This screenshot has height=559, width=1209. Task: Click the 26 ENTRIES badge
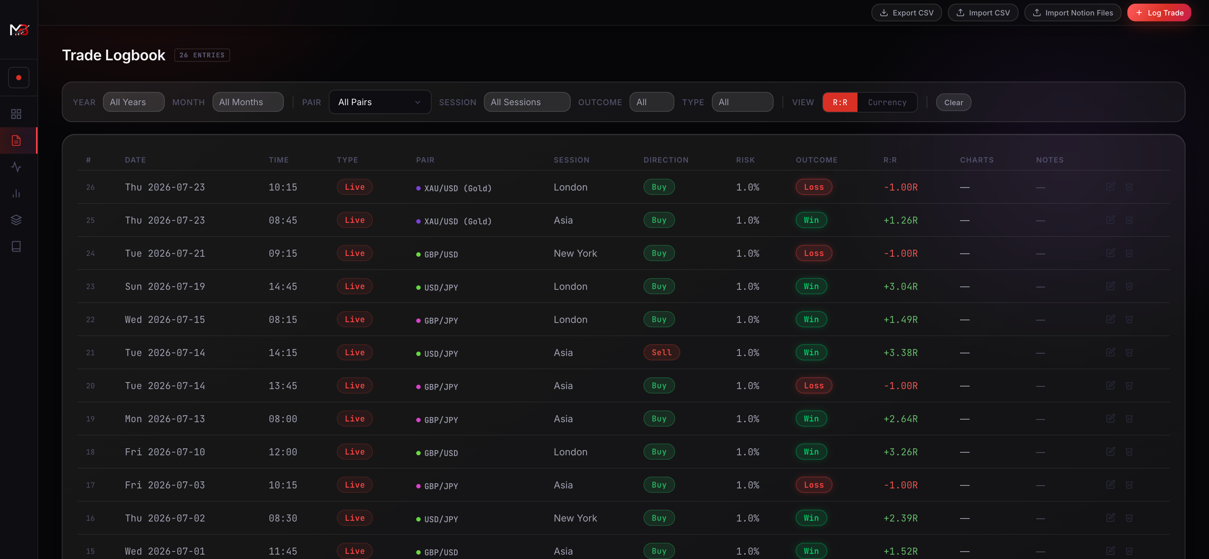point(202,55)
